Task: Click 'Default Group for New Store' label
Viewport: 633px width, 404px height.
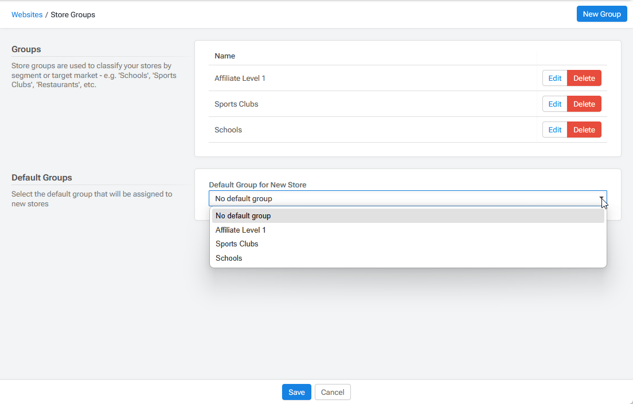Action: pyautogui.click(x=257, y=185)
